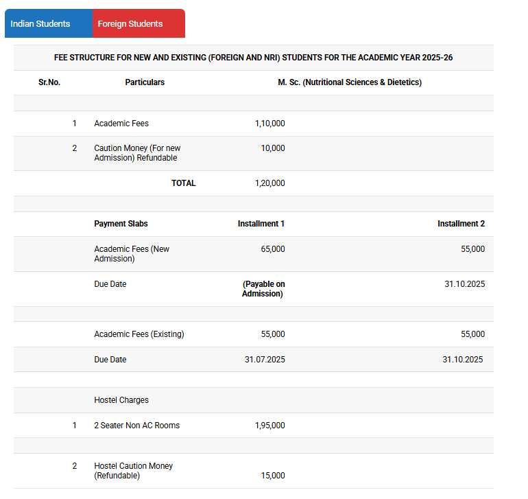Select the Sr.No. column header

(49, 82)
